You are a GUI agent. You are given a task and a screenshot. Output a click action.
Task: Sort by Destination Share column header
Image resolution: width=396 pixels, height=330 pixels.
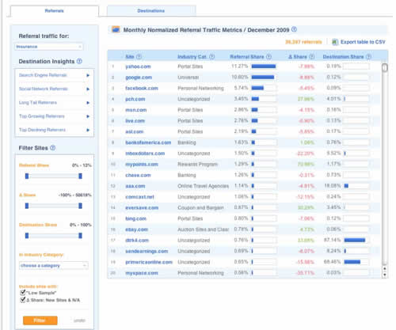[x=344, y=57]
